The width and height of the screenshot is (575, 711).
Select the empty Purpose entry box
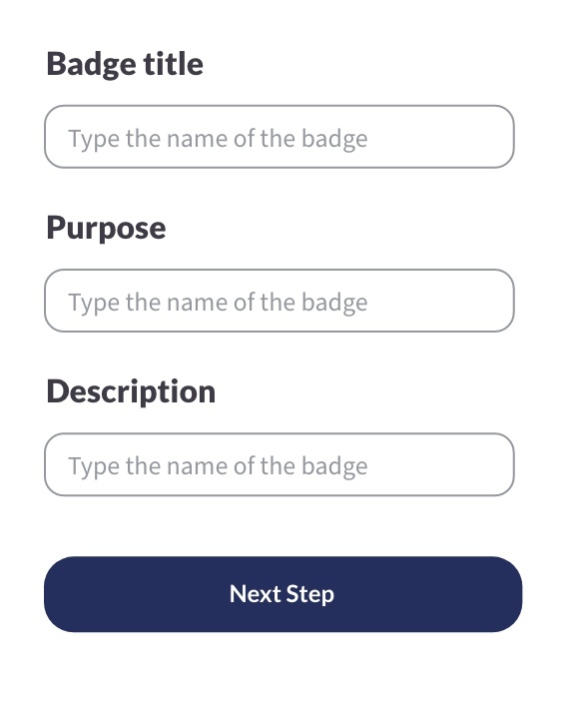pyautogui.click(x=280, y=301)
